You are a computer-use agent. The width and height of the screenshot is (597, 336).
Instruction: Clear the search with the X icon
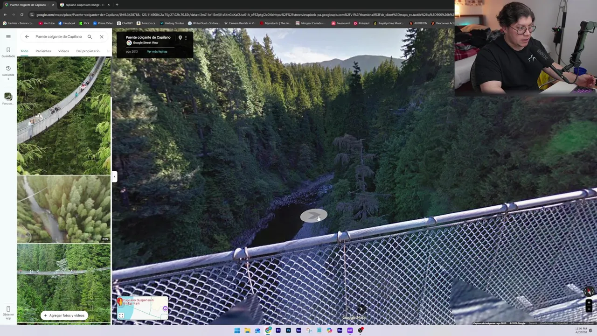pyautogui.click(x=101, y=36)
